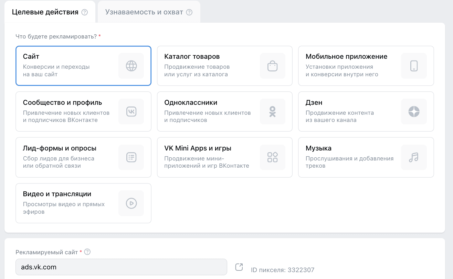Image resolution: width=453 pixels, height=279 pixels.
Task: Click description Просмотры видео и прямых эфиров
Action: (64, 208)
